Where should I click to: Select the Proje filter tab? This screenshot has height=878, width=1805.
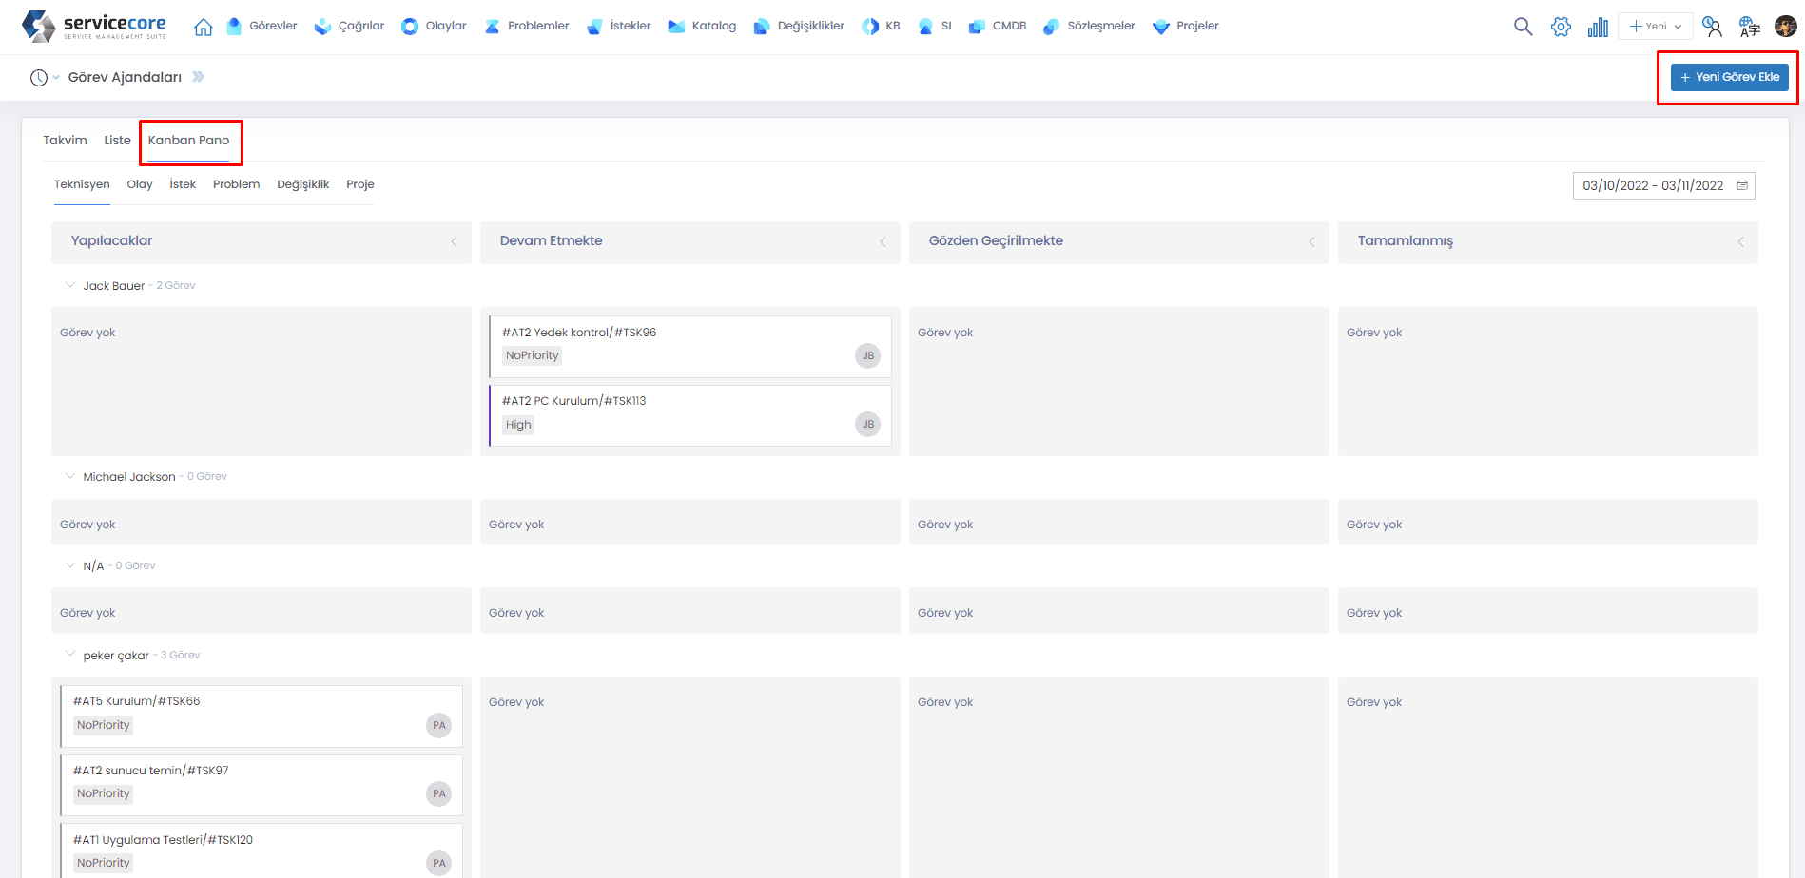(360, 184)
